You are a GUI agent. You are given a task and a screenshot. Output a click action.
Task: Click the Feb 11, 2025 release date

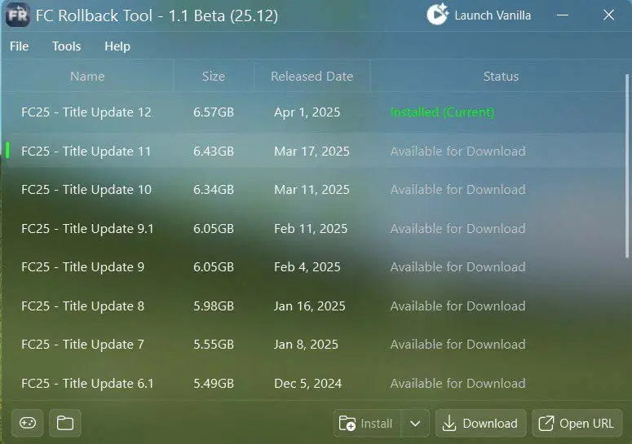[311, 229]
